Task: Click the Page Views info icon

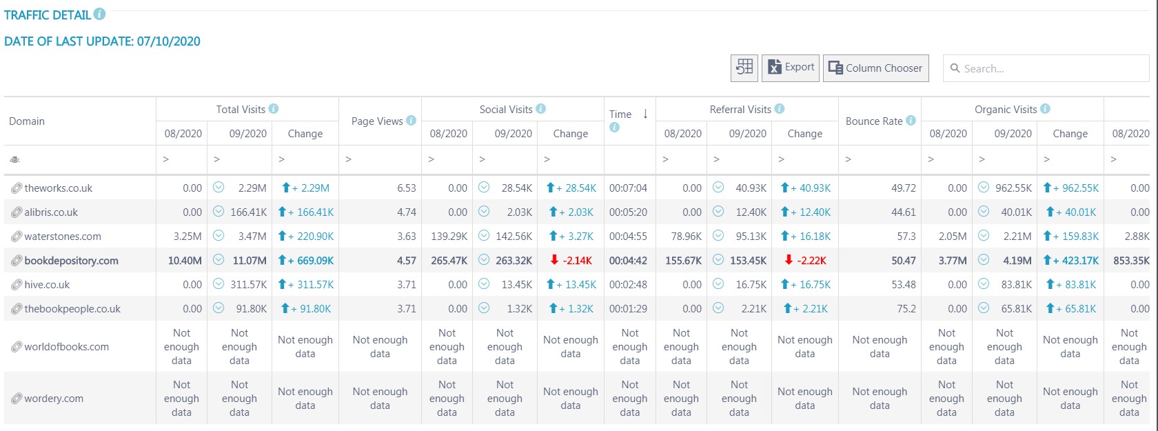Action: 412,121
